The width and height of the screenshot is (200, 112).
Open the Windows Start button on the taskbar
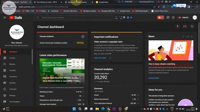(74, 109)
